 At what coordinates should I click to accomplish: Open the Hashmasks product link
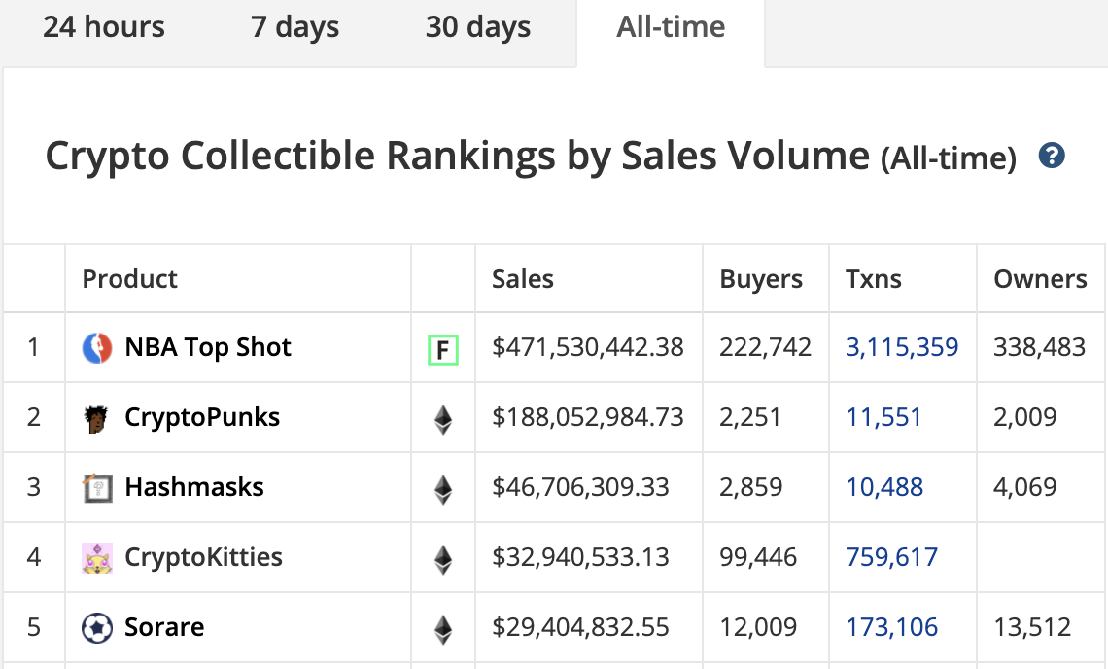pyautogui.click(x=194, y=486)
